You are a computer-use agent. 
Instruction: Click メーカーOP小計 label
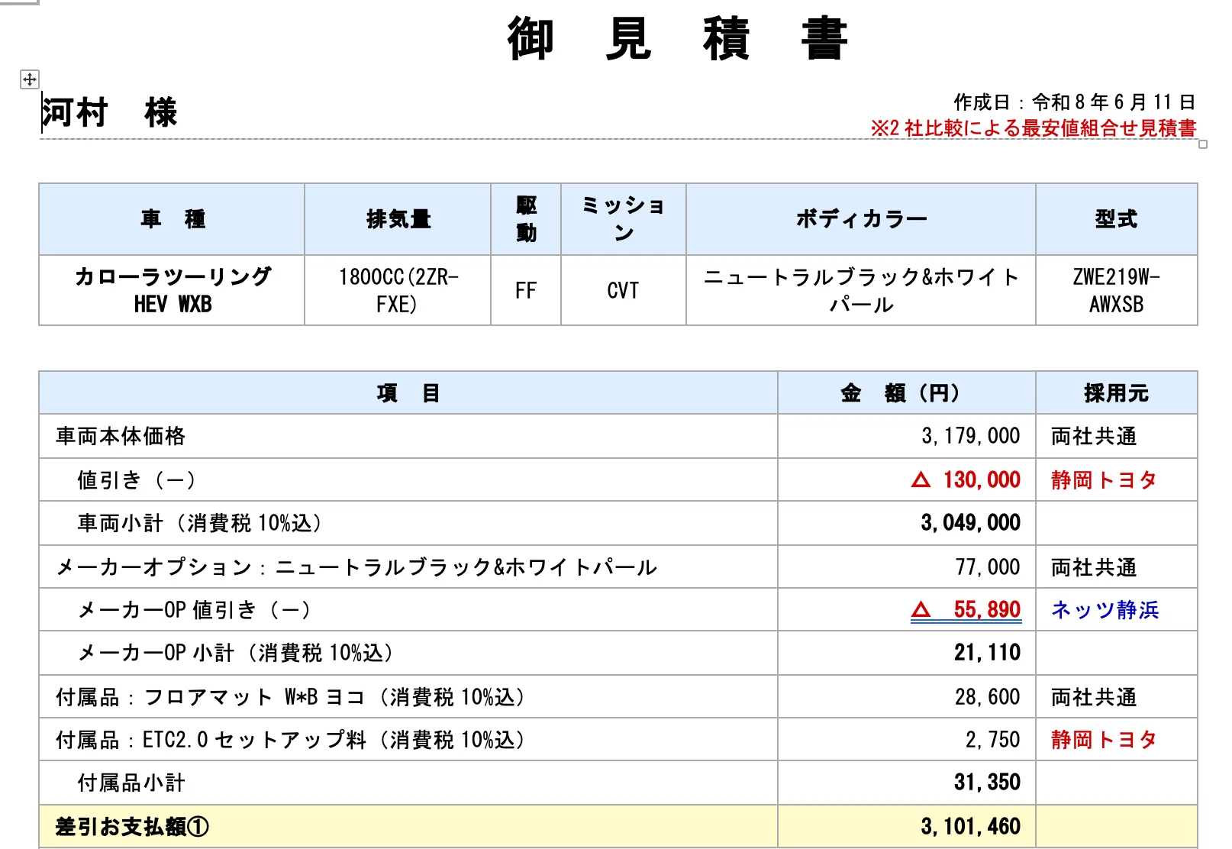236,653
